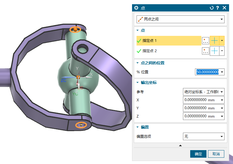Image resolution: width=233 pixels, height=164 pixels.
Task: Click 确定 to confirm the point
Action: coord(198,154)
